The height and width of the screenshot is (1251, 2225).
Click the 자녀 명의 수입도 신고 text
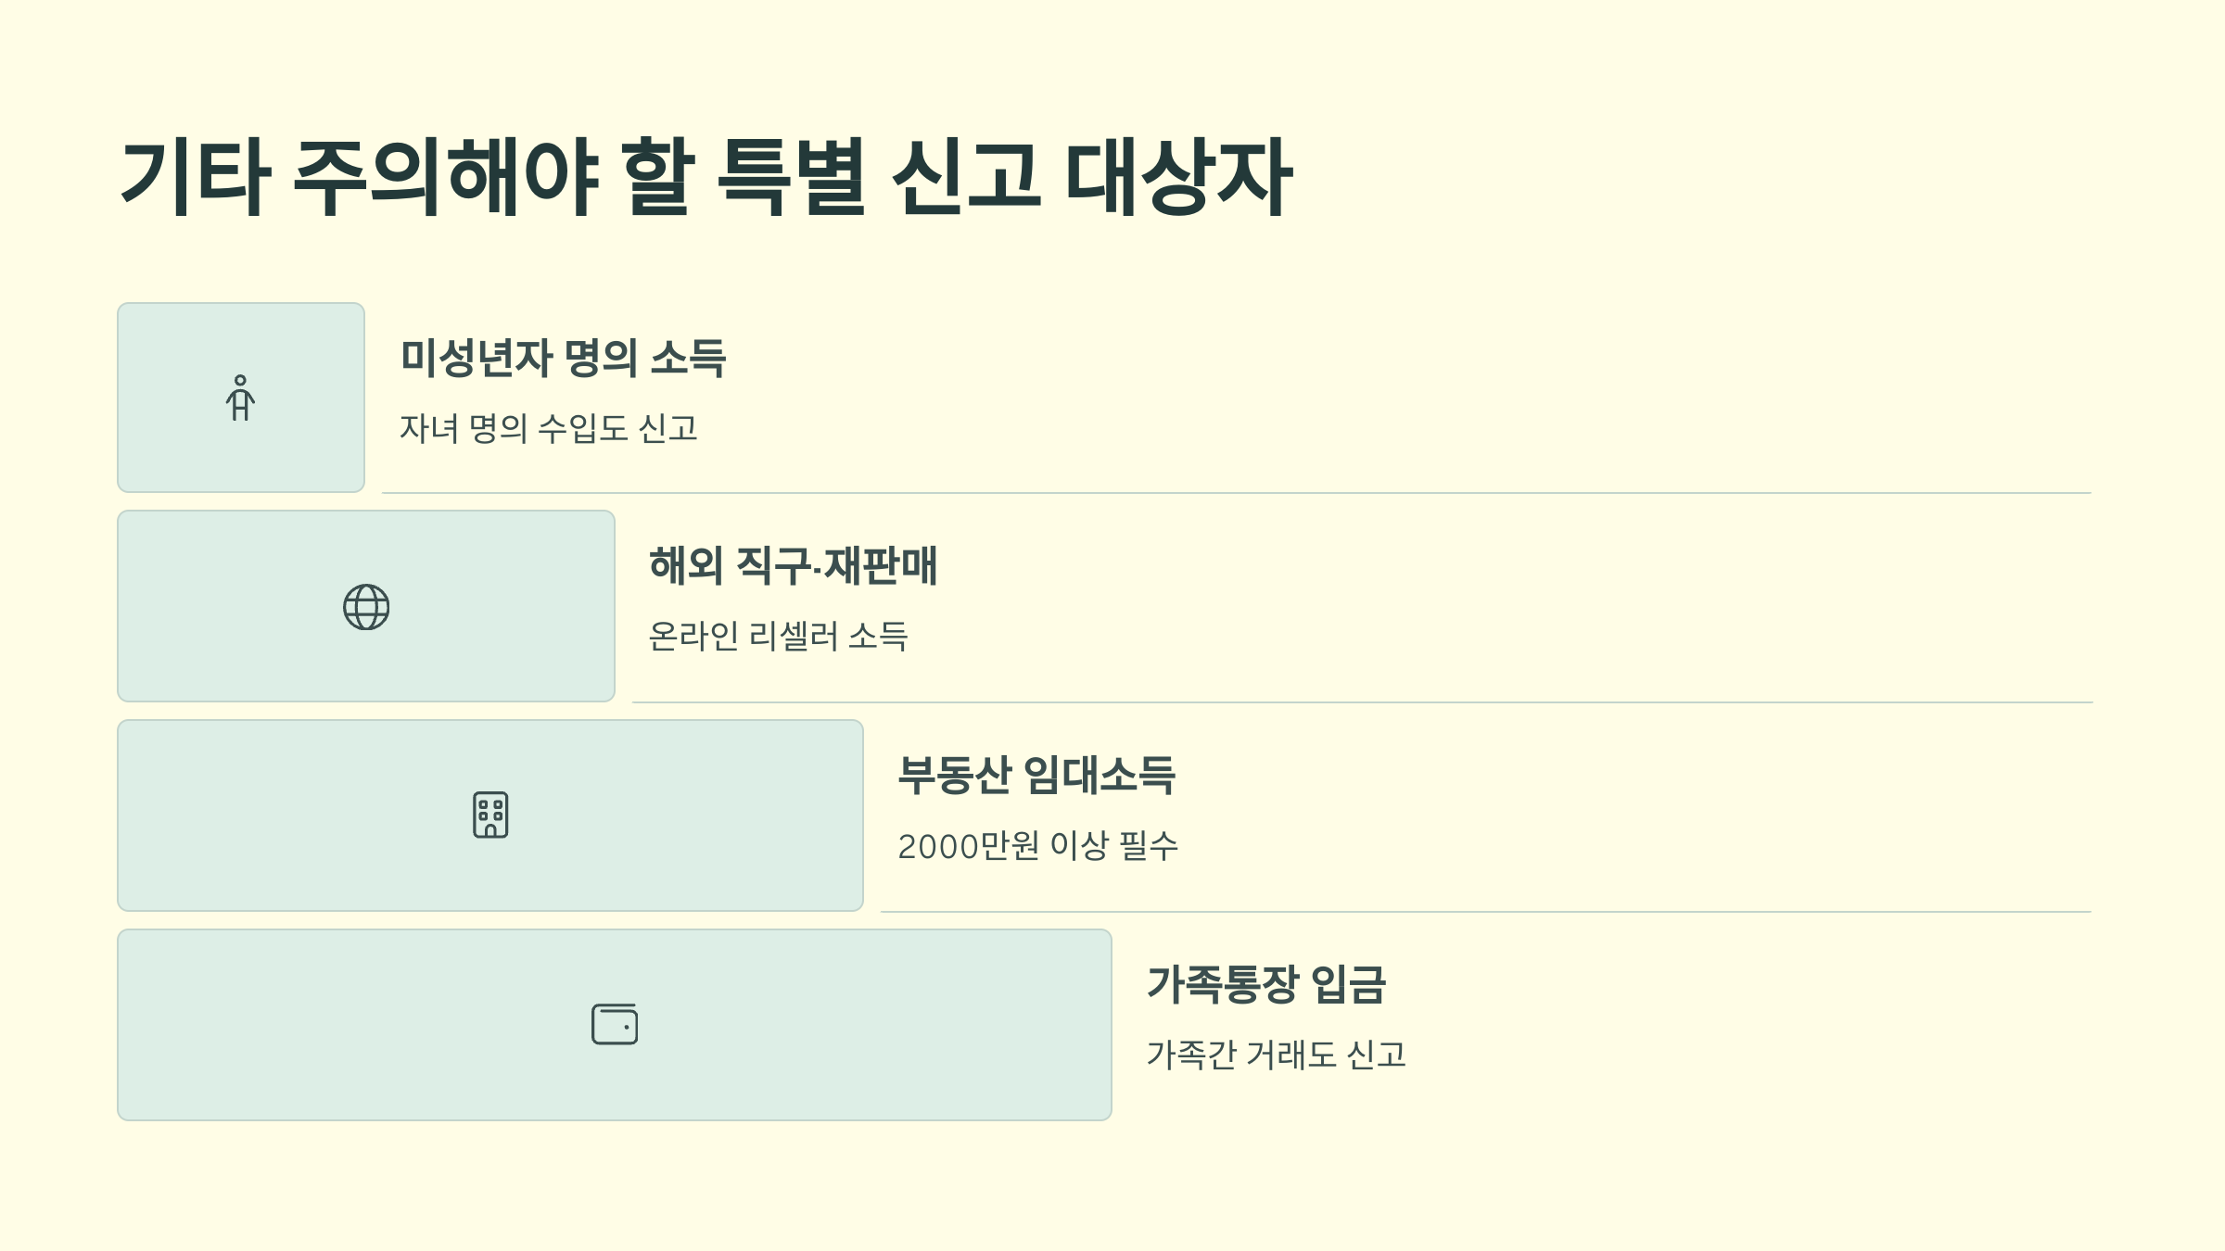[549, 428]
